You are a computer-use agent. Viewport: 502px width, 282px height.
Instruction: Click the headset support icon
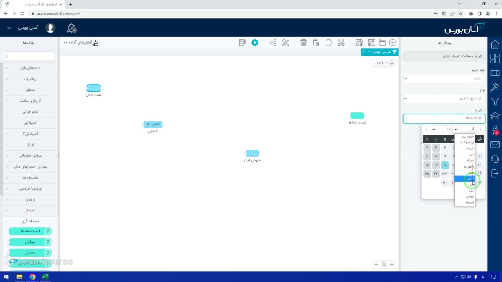(x=495, y=159)
